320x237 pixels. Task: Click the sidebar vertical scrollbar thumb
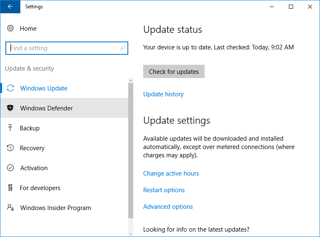coord(131,151)
